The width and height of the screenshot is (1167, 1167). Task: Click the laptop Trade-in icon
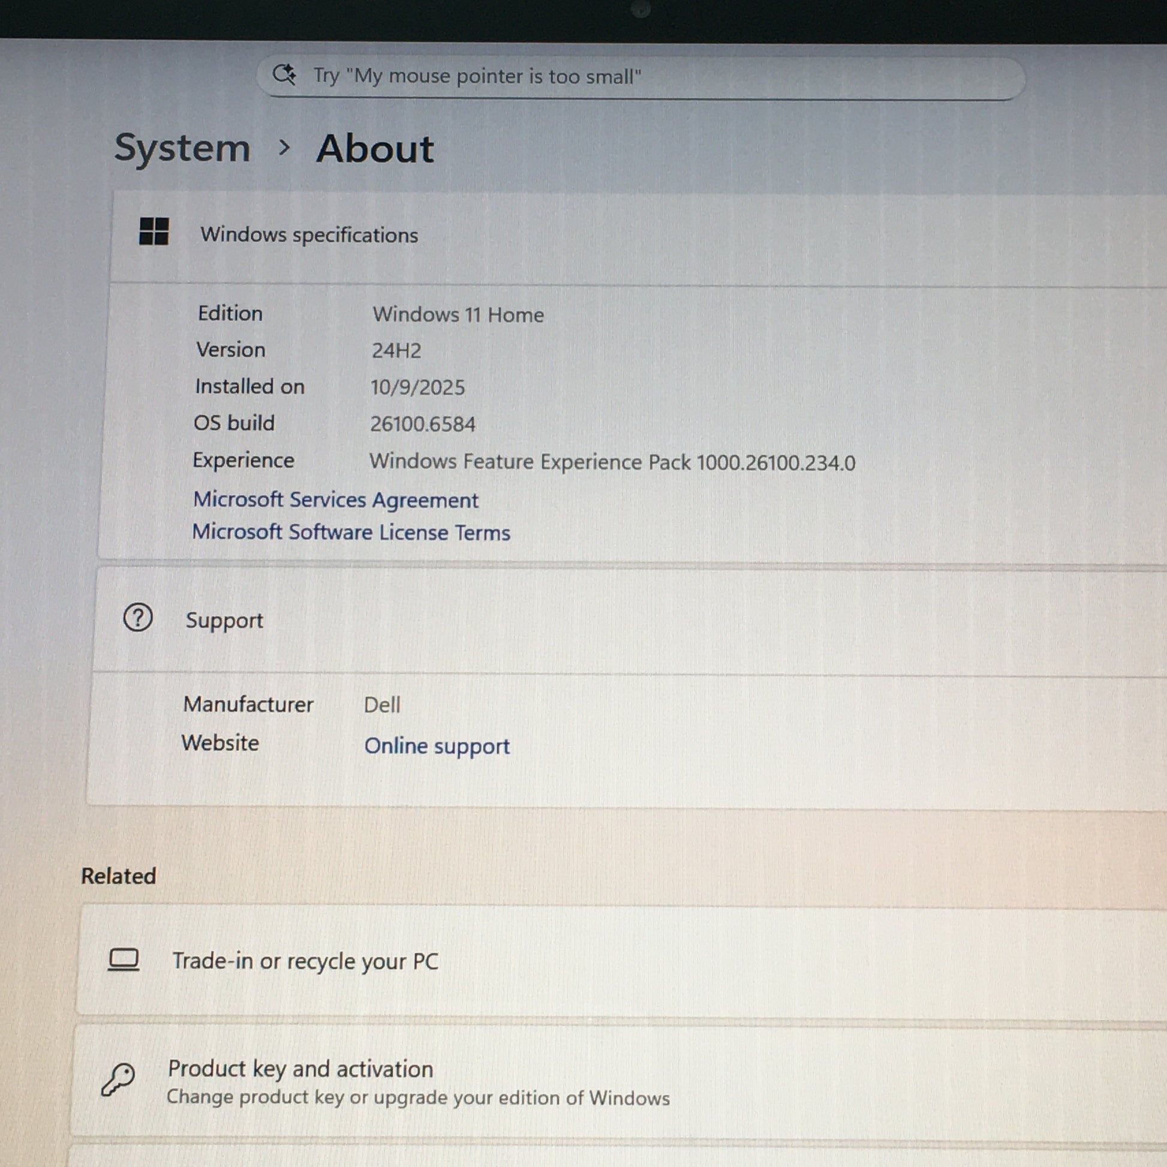(x=123, y=960)
